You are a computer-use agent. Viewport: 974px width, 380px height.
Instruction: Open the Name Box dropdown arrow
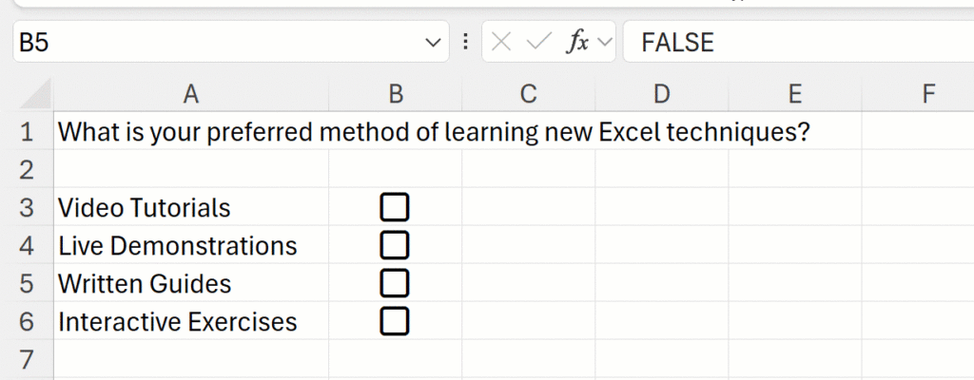tap(433, 43)
